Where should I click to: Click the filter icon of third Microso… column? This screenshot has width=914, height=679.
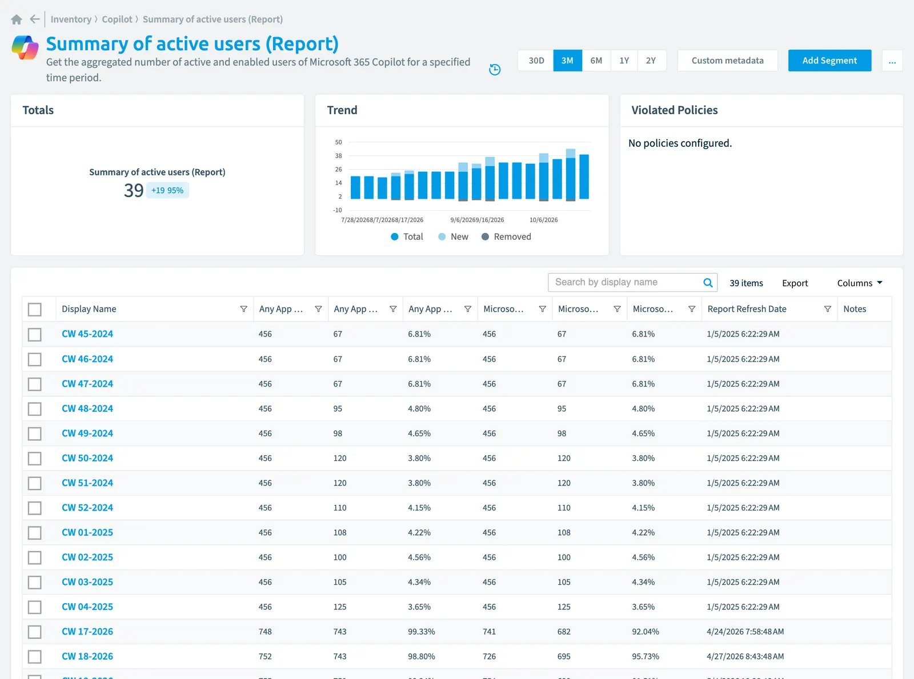click(x=692, y=309)
